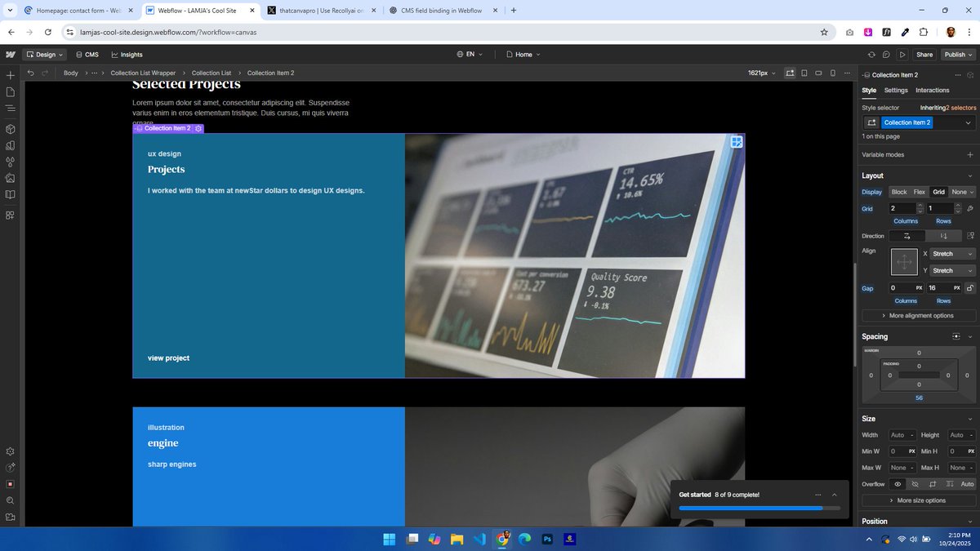Click the Width size field
The height and width of the screenshot is (551, 980).
(902, 435)
